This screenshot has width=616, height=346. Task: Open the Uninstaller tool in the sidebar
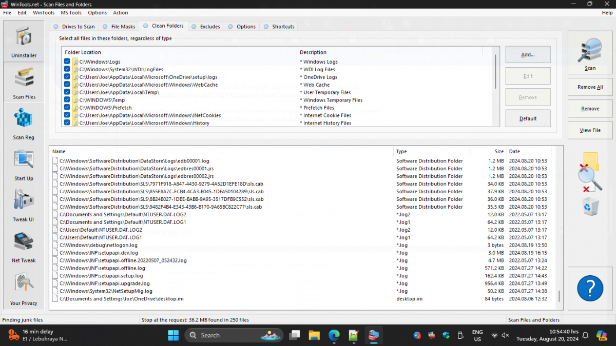[24, 41]
